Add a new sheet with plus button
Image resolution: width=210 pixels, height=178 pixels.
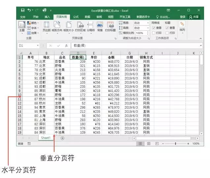[x=62, y=138]
